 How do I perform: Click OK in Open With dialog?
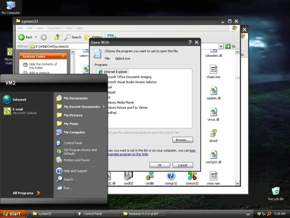160,165
